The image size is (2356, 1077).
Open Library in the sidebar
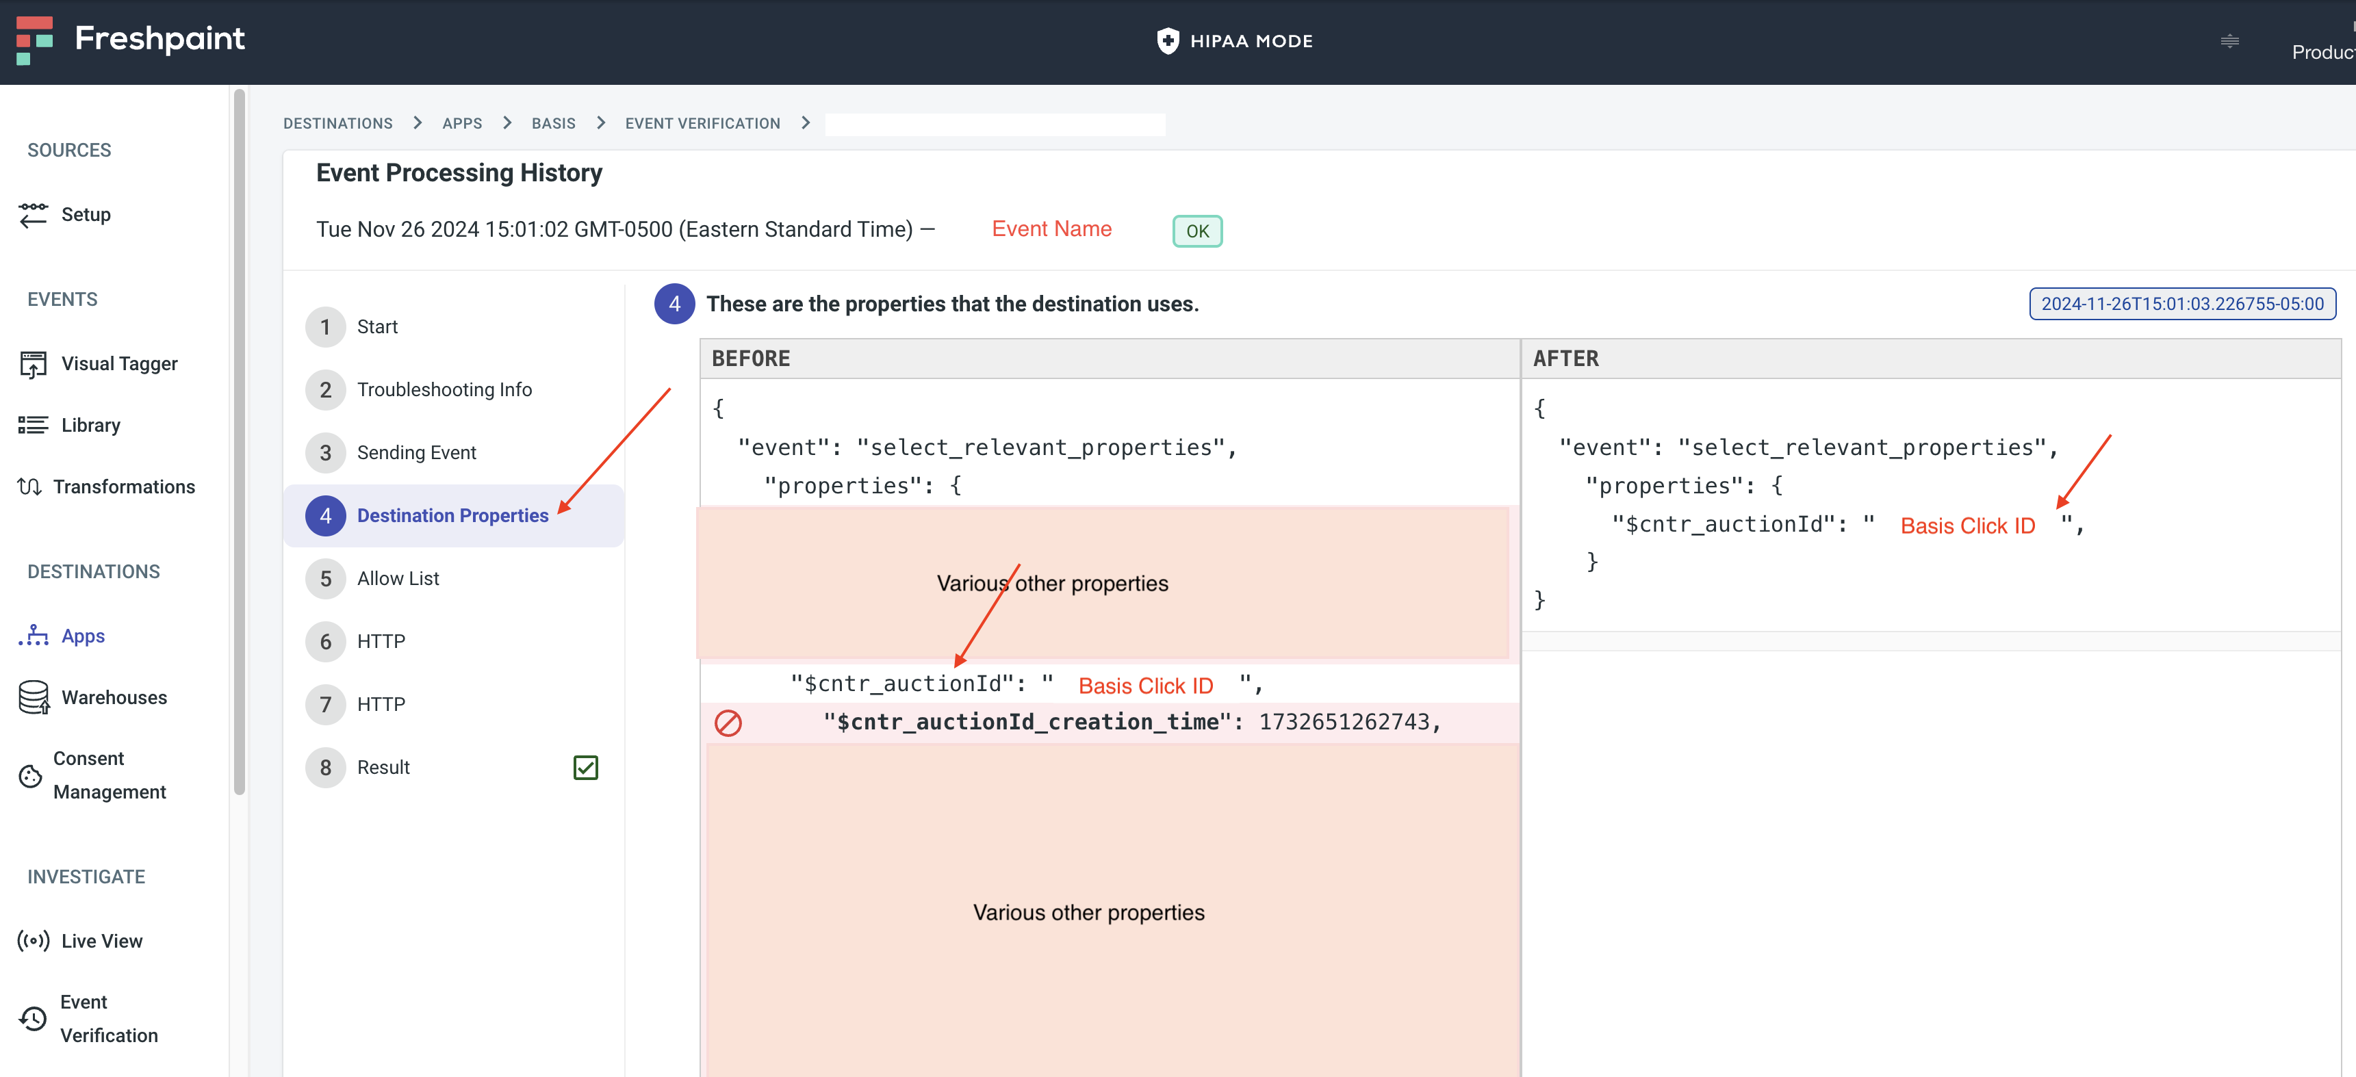(90, 425)
